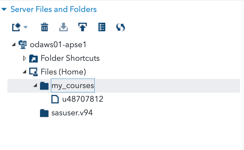The height and width of the screenshot is (150, 244).
Task: Click the odaws01-apse1 server icon
Action: click(x=22, y=44)
